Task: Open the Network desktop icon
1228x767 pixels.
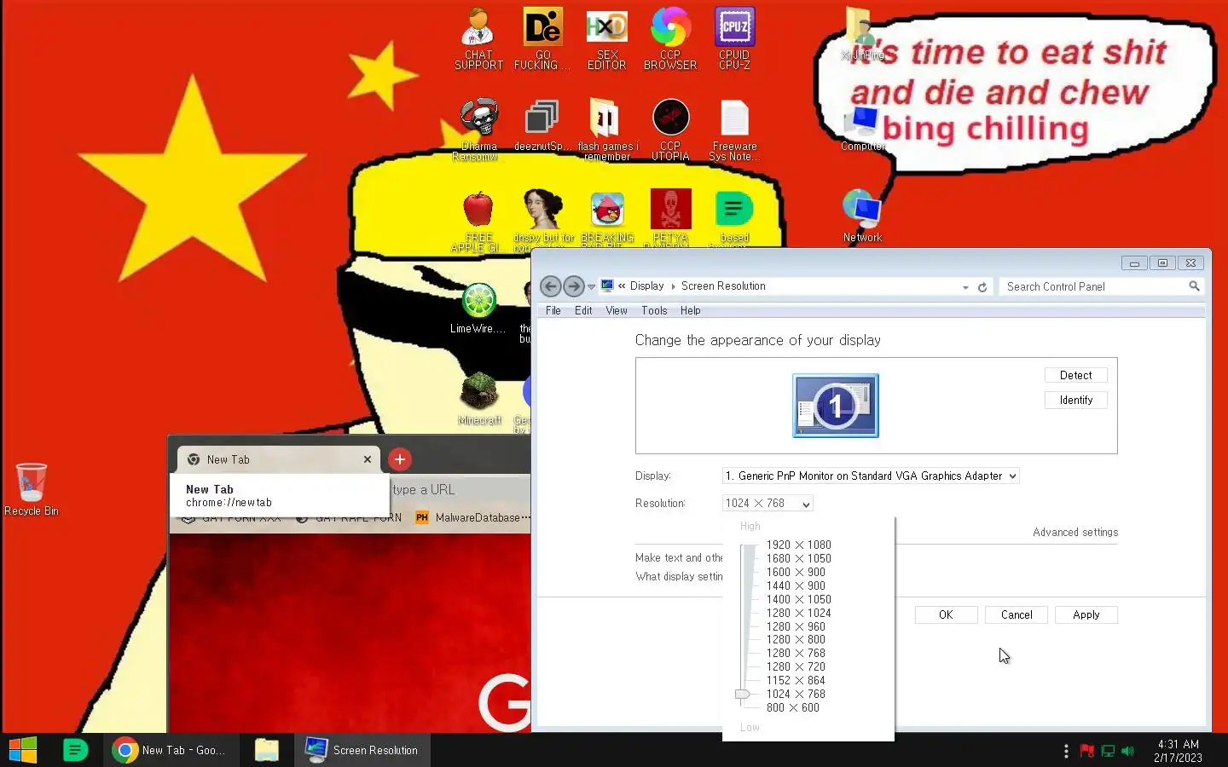Action: tap(862, 216)
